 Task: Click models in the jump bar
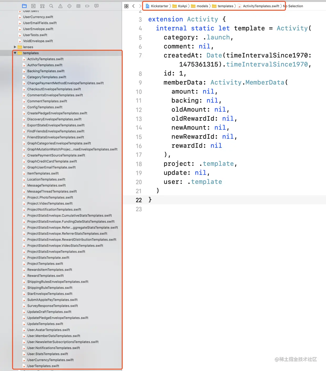200,6
